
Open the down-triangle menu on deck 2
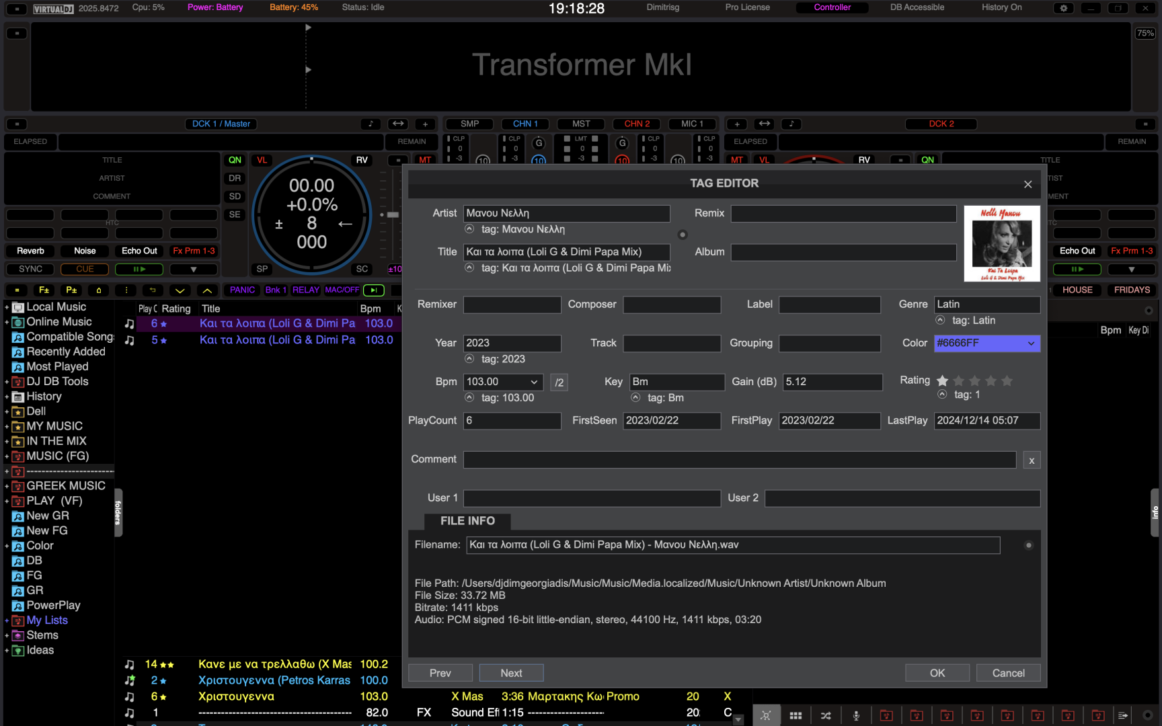click(1132, 269)
